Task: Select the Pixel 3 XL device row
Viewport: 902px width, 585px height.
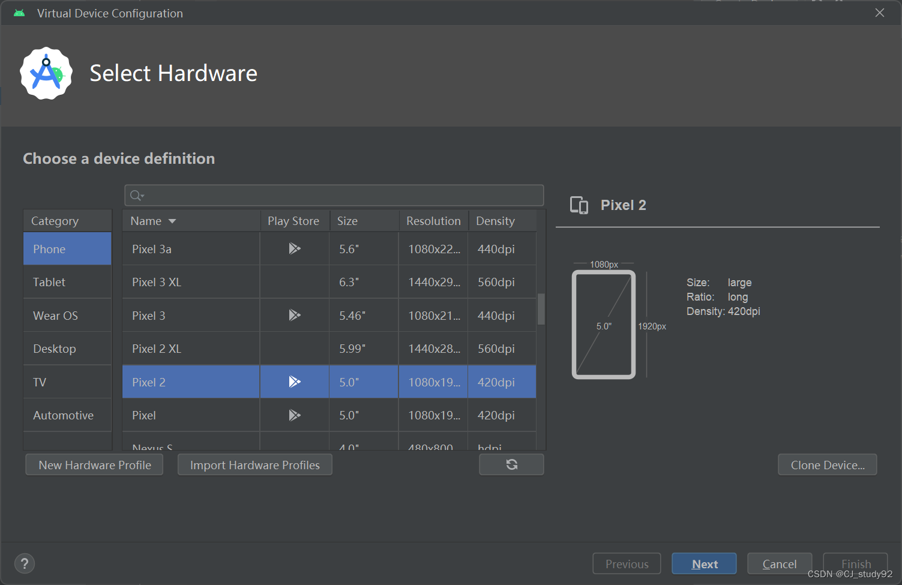Action: pos(329,282)
